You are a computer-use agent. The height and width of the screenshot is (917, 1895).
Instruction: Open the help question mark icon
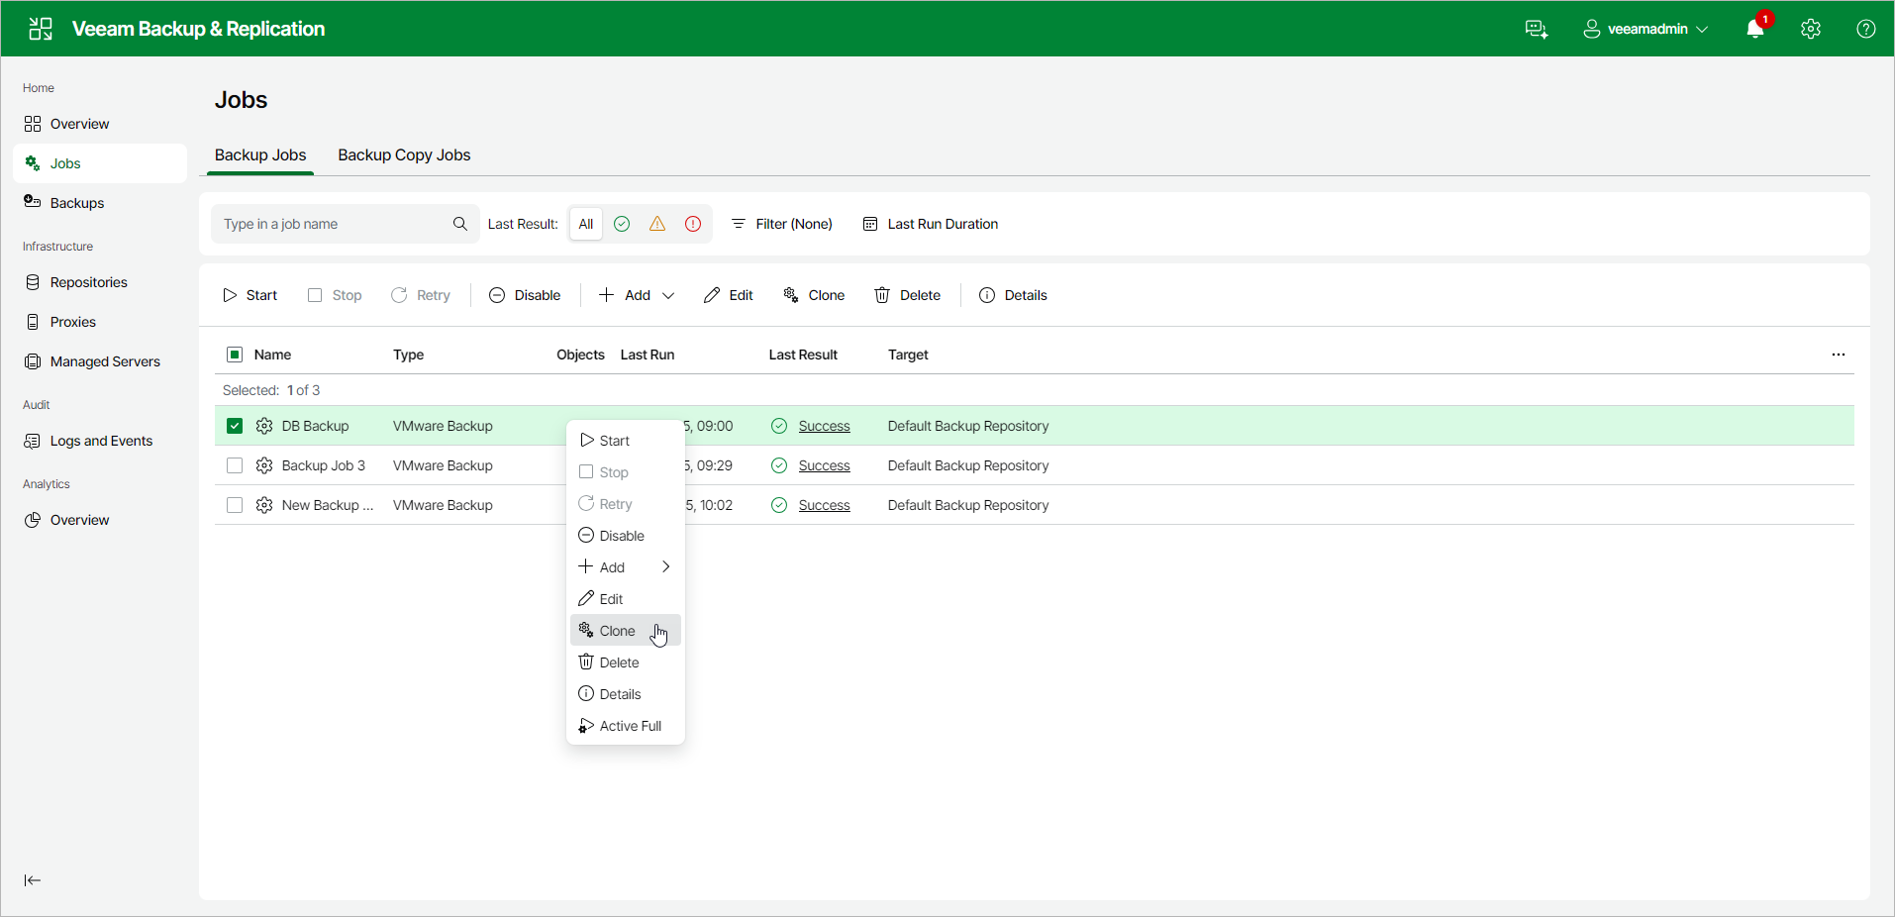[1866, 29]
